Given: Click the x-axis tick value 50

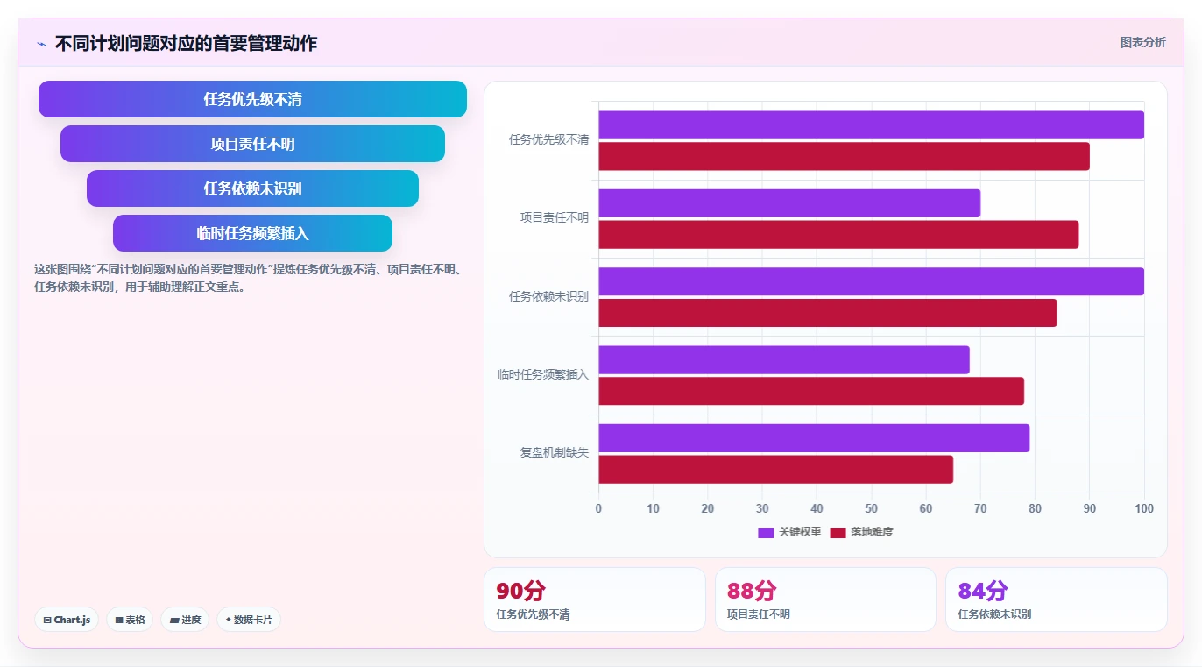Looking at the screenshot, I should coord(871,508).
